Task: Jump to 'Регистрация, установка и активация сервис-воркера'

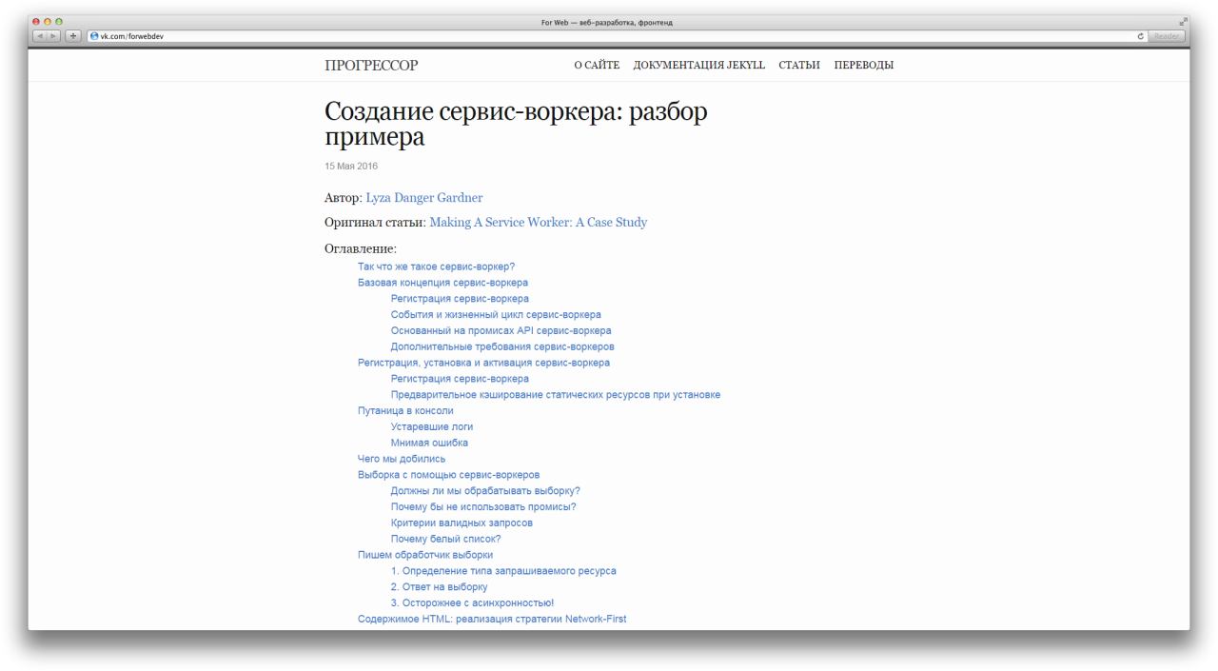Action: click(x=483, y=363)
